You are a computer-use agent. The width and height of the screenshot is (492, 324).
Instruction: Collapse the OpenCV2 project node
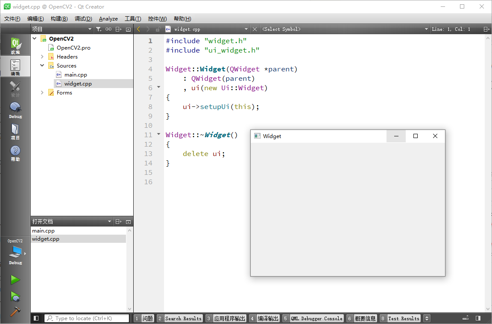[x=35, y=38]
